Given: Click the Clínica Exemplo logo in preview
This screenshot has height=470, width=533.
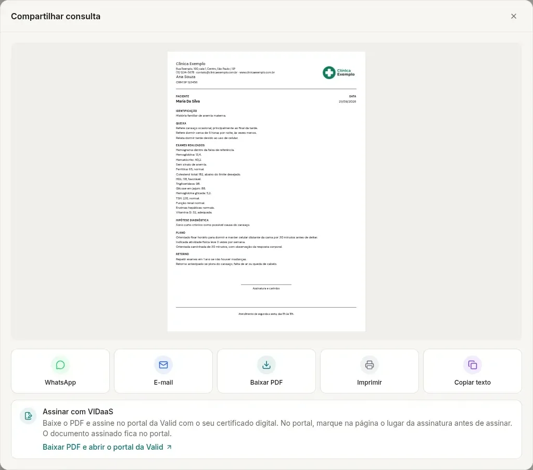Looking at the screenshot, I should pyautogui.click(x=338, y=72).
